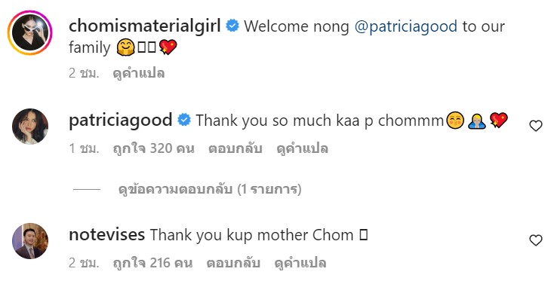Reply (ตอบกลับ) to patriciagood's comment
This screenshot has width=551, height=290.
pos(235,148)
